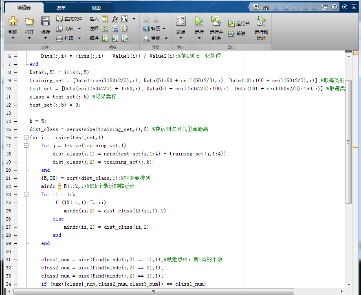Click the orange code analyzer indicator square

[x=356, y=53]
